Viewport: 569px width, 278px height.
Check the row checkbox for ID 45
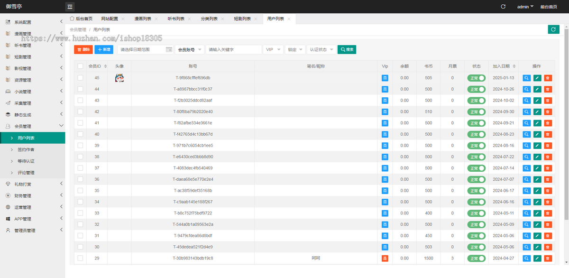tap(80, 78)
